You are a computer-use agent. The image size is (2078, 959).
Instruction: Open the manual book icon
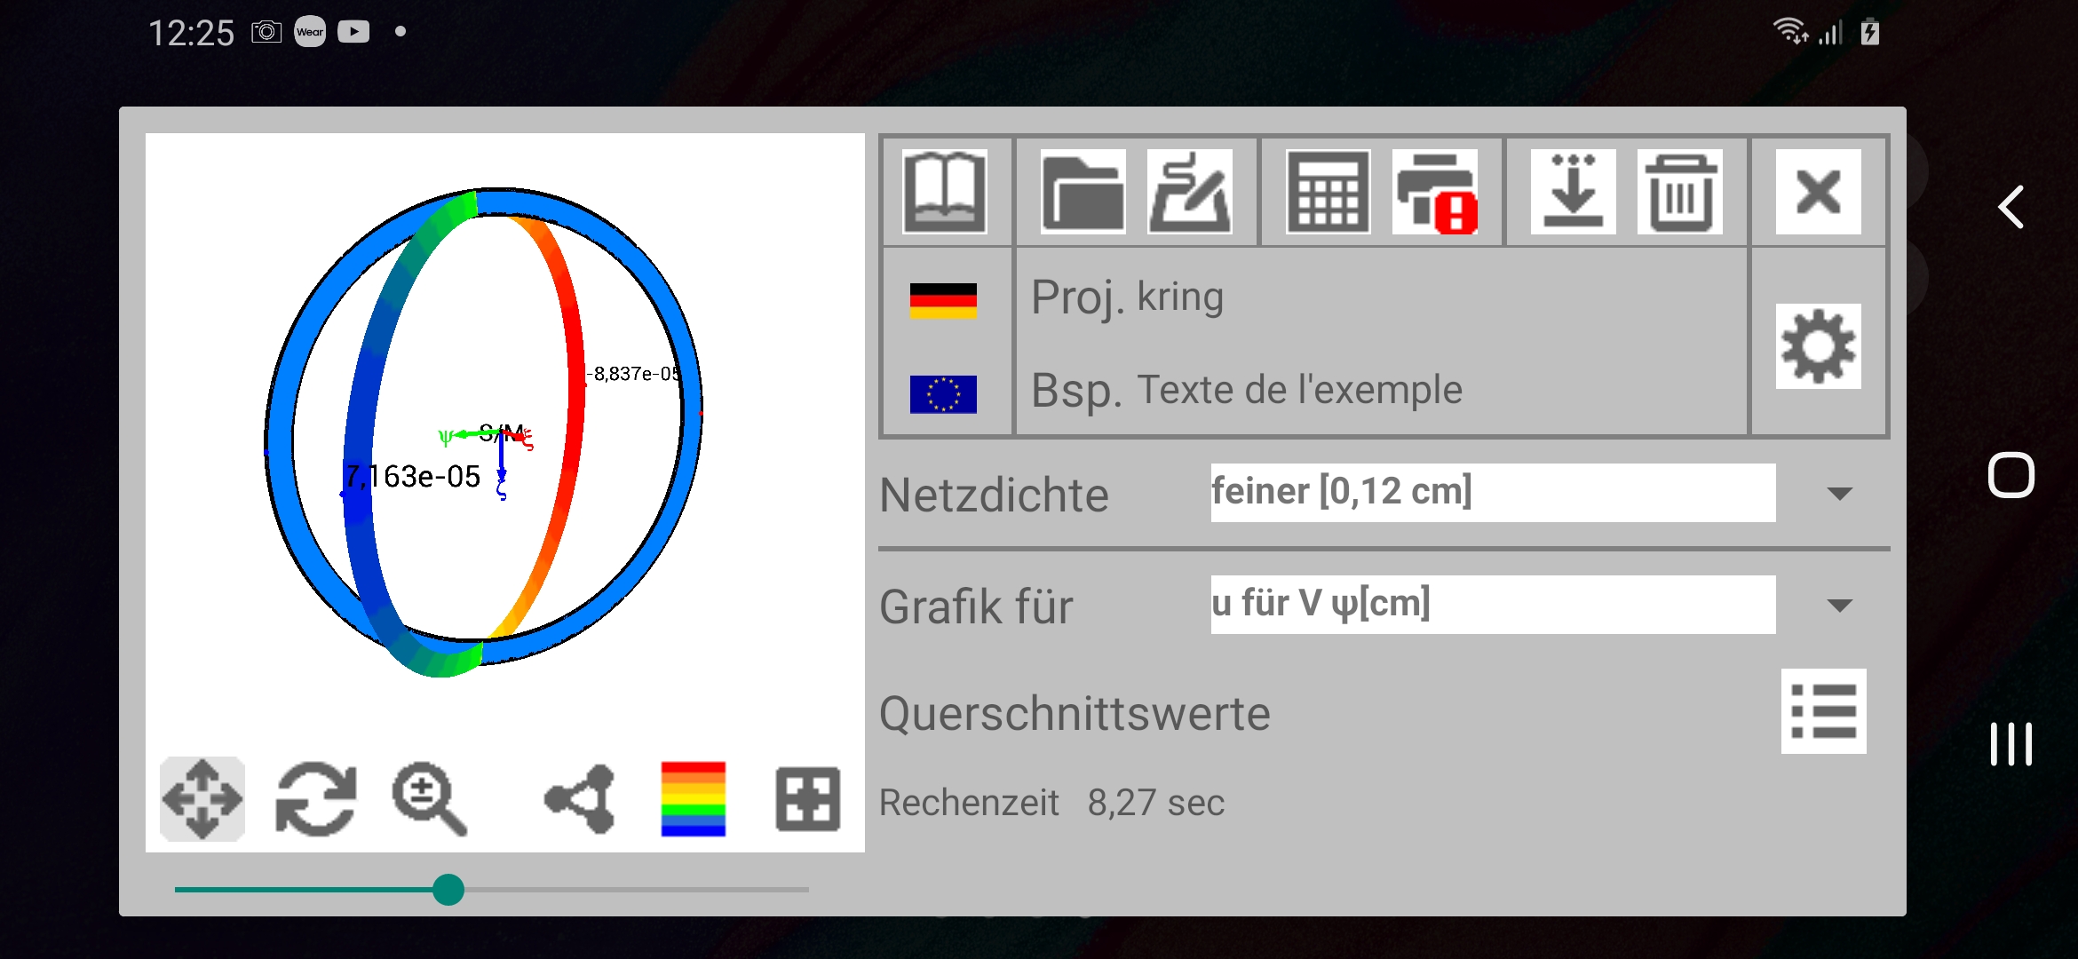click(x=944, y=191)
